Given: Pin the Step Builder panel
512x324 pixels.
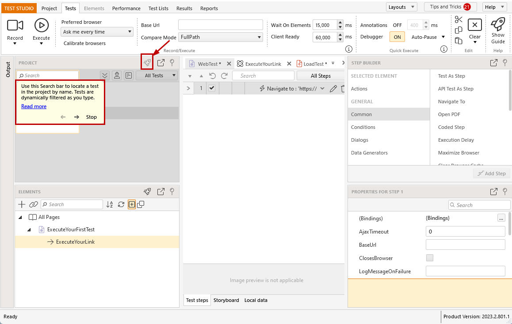Looking at the screenshot, I should coord(505,63).
